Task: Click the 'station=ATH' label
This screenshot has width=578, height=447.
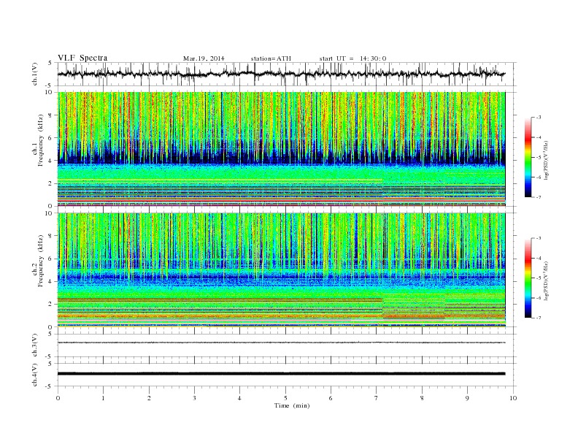Action: pyautogui.click(x=271, y=58)
